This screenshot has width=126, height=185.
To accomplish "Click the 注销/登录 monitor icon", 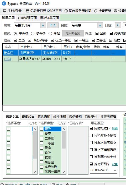I will [5, 11].
